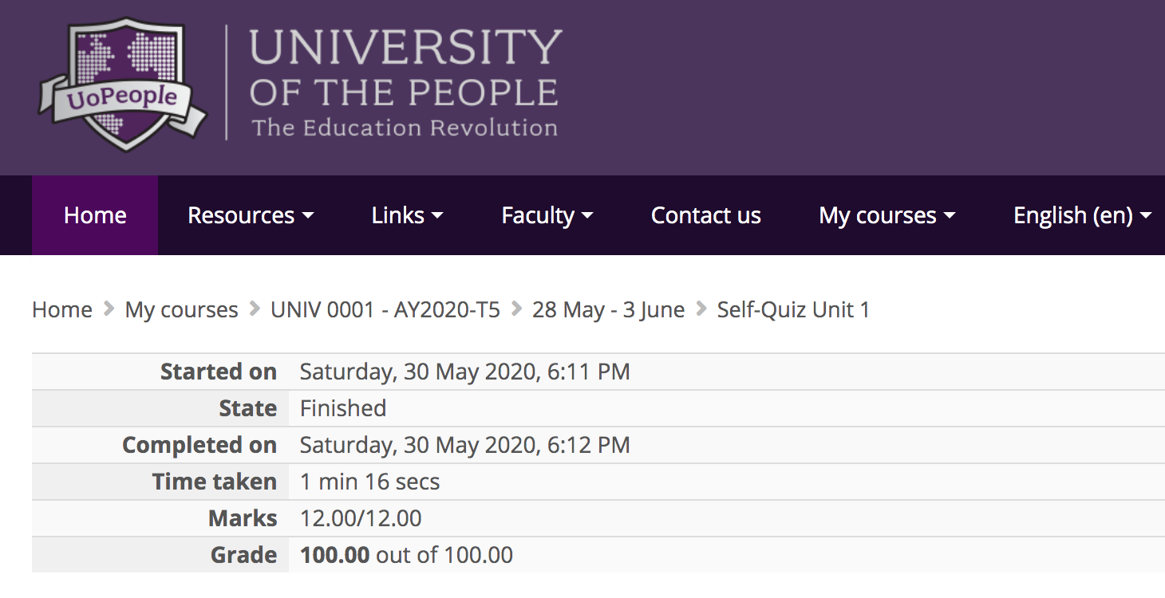The image size is (1165, 598).
Task: Click the breadcrumb arrow after My courses
Action: 255,309
